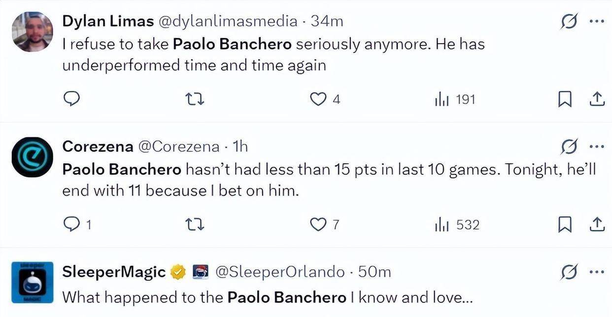Screen dimensions: 612x317
Task: Open Dylan Limas's profile name
Action: [x=108, y=21]
